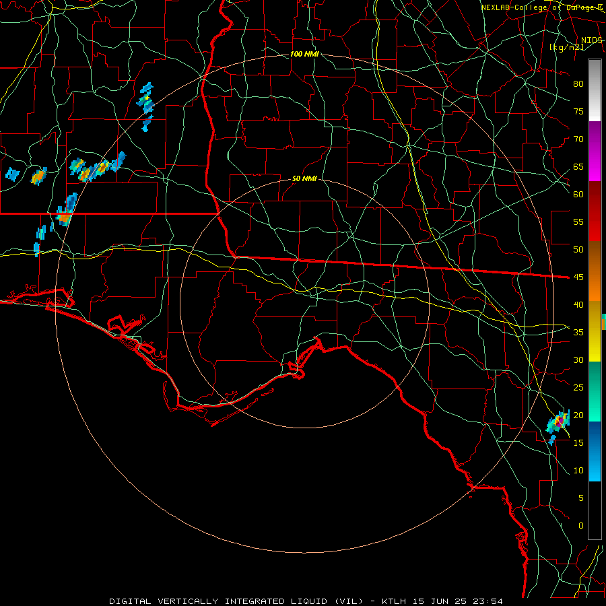Click the "[kg/m2]" units label

(566, 47)
